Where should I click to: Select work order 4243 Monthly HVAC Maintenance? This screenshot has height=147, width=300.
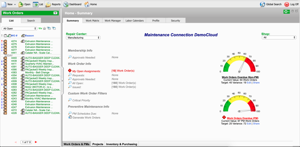(31, 99)
